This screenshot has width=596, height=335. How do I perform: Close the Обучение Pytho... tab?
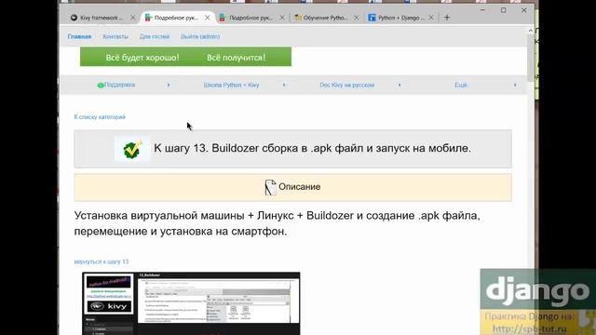pyautogui.click(x=356, y=18)
